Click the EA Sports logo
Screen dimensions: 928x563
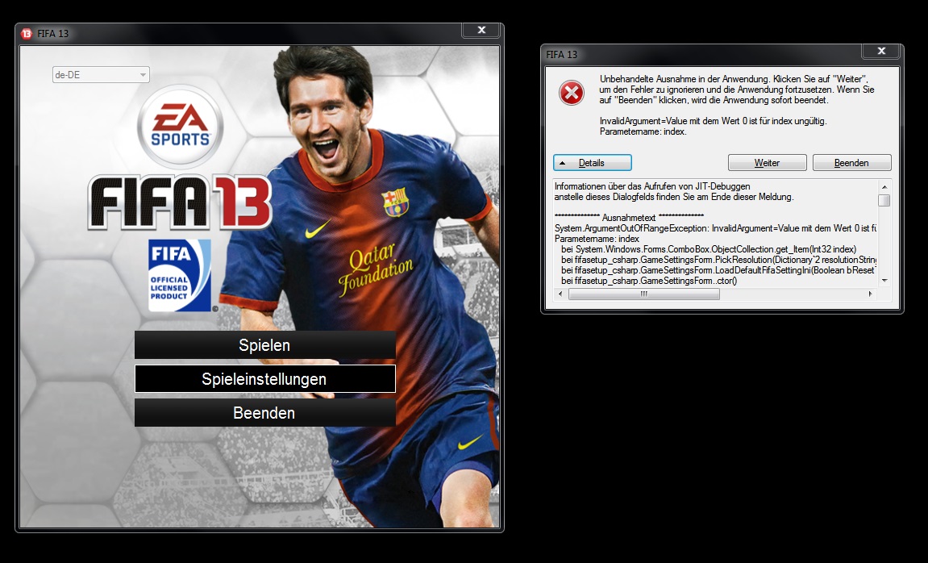[180, 126]
